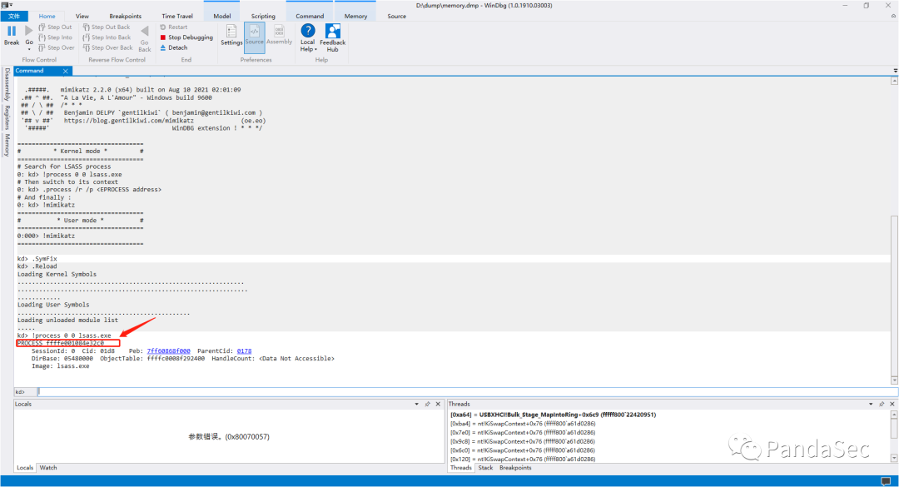Open the Source ribbon tab

[x=397, y=16]
